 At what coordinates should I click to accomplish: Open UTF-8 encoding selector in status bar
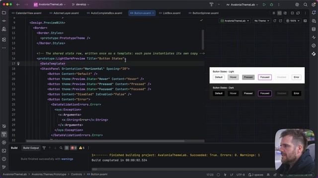coord(240,175)
